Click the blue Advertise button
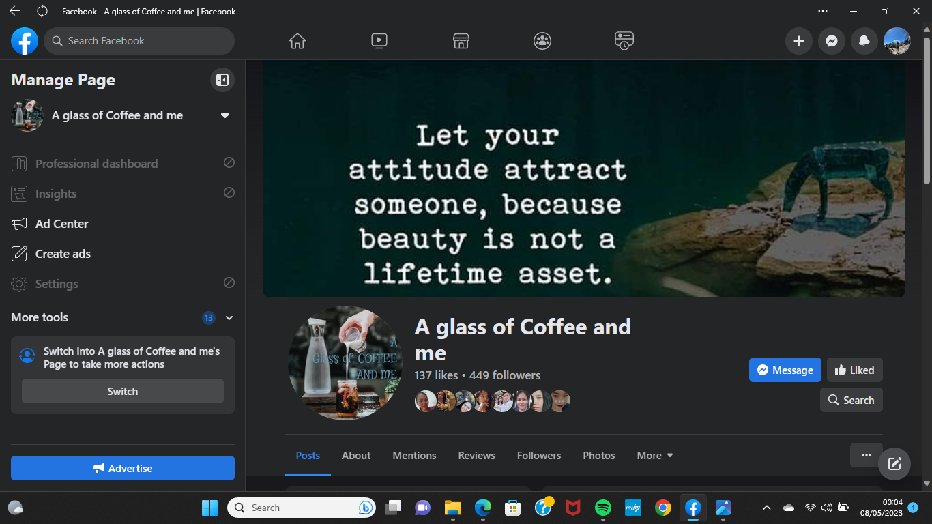This screenshot has width=932, height=524. 123,468
